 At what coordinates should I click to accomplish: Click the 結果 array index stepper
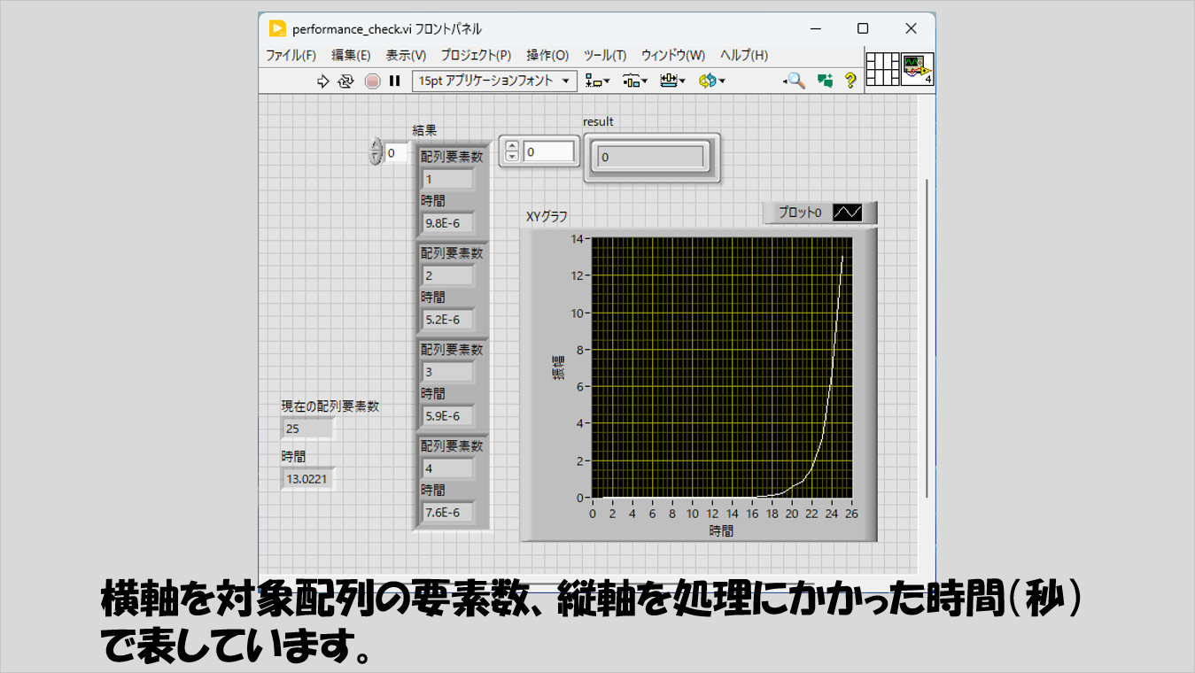tap(375, 152)
